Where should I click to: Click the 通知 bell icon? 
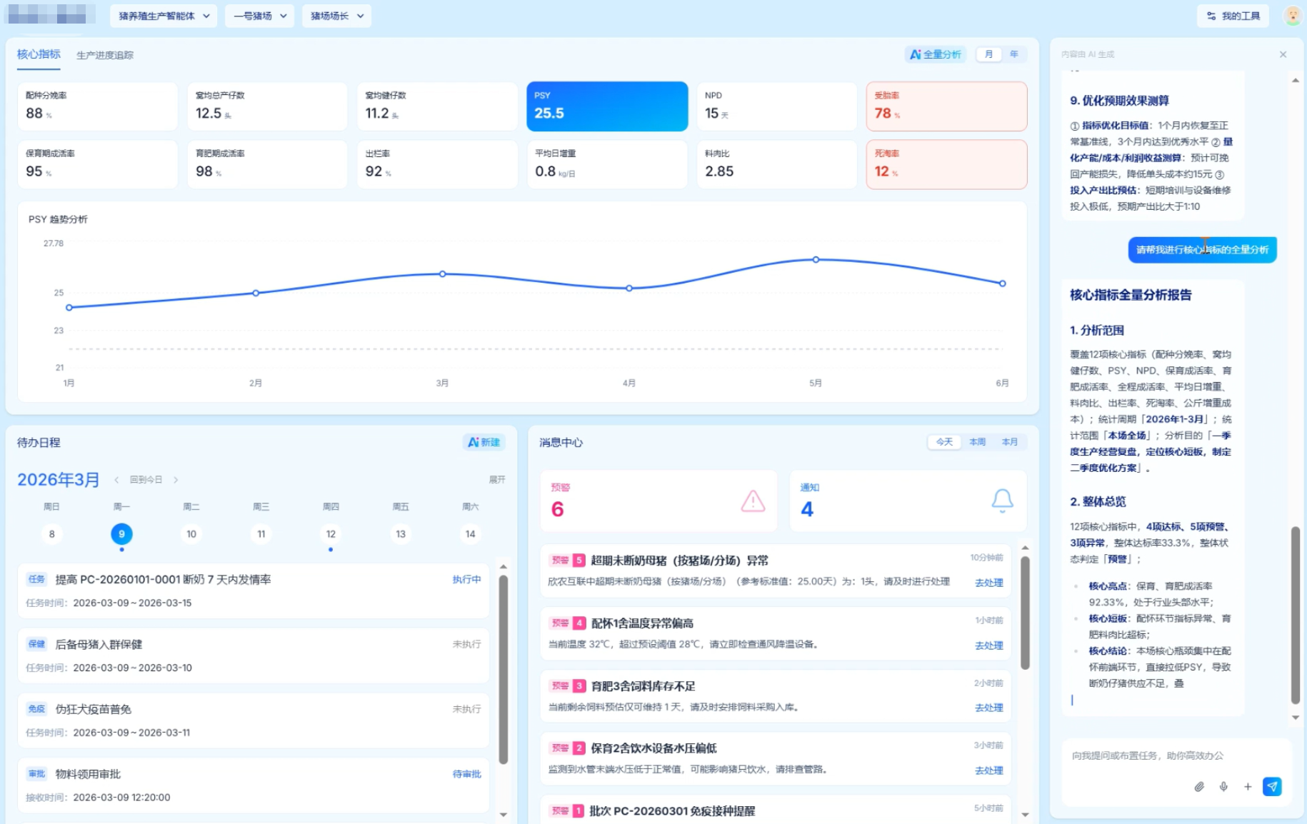1002,501
